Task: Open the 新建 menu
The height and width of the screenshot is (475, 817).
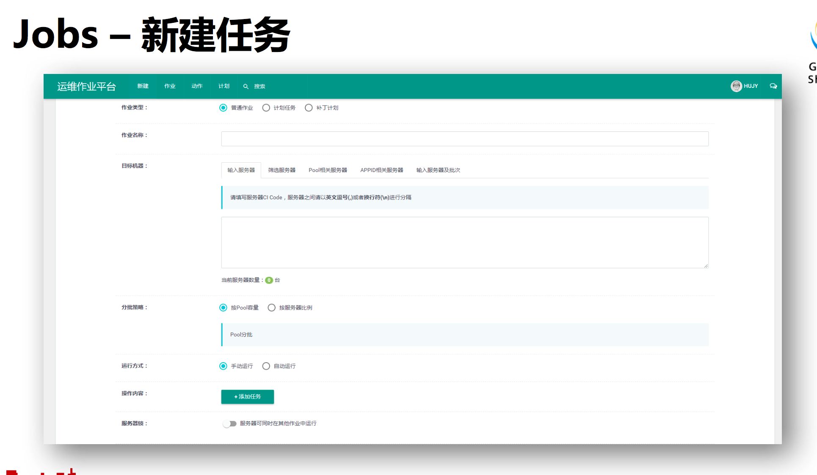Action: (x=143, y=86)
